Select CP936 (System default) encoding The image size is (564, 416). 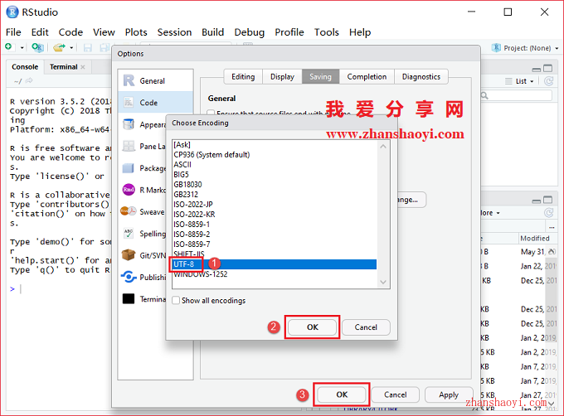coord(275,154)
